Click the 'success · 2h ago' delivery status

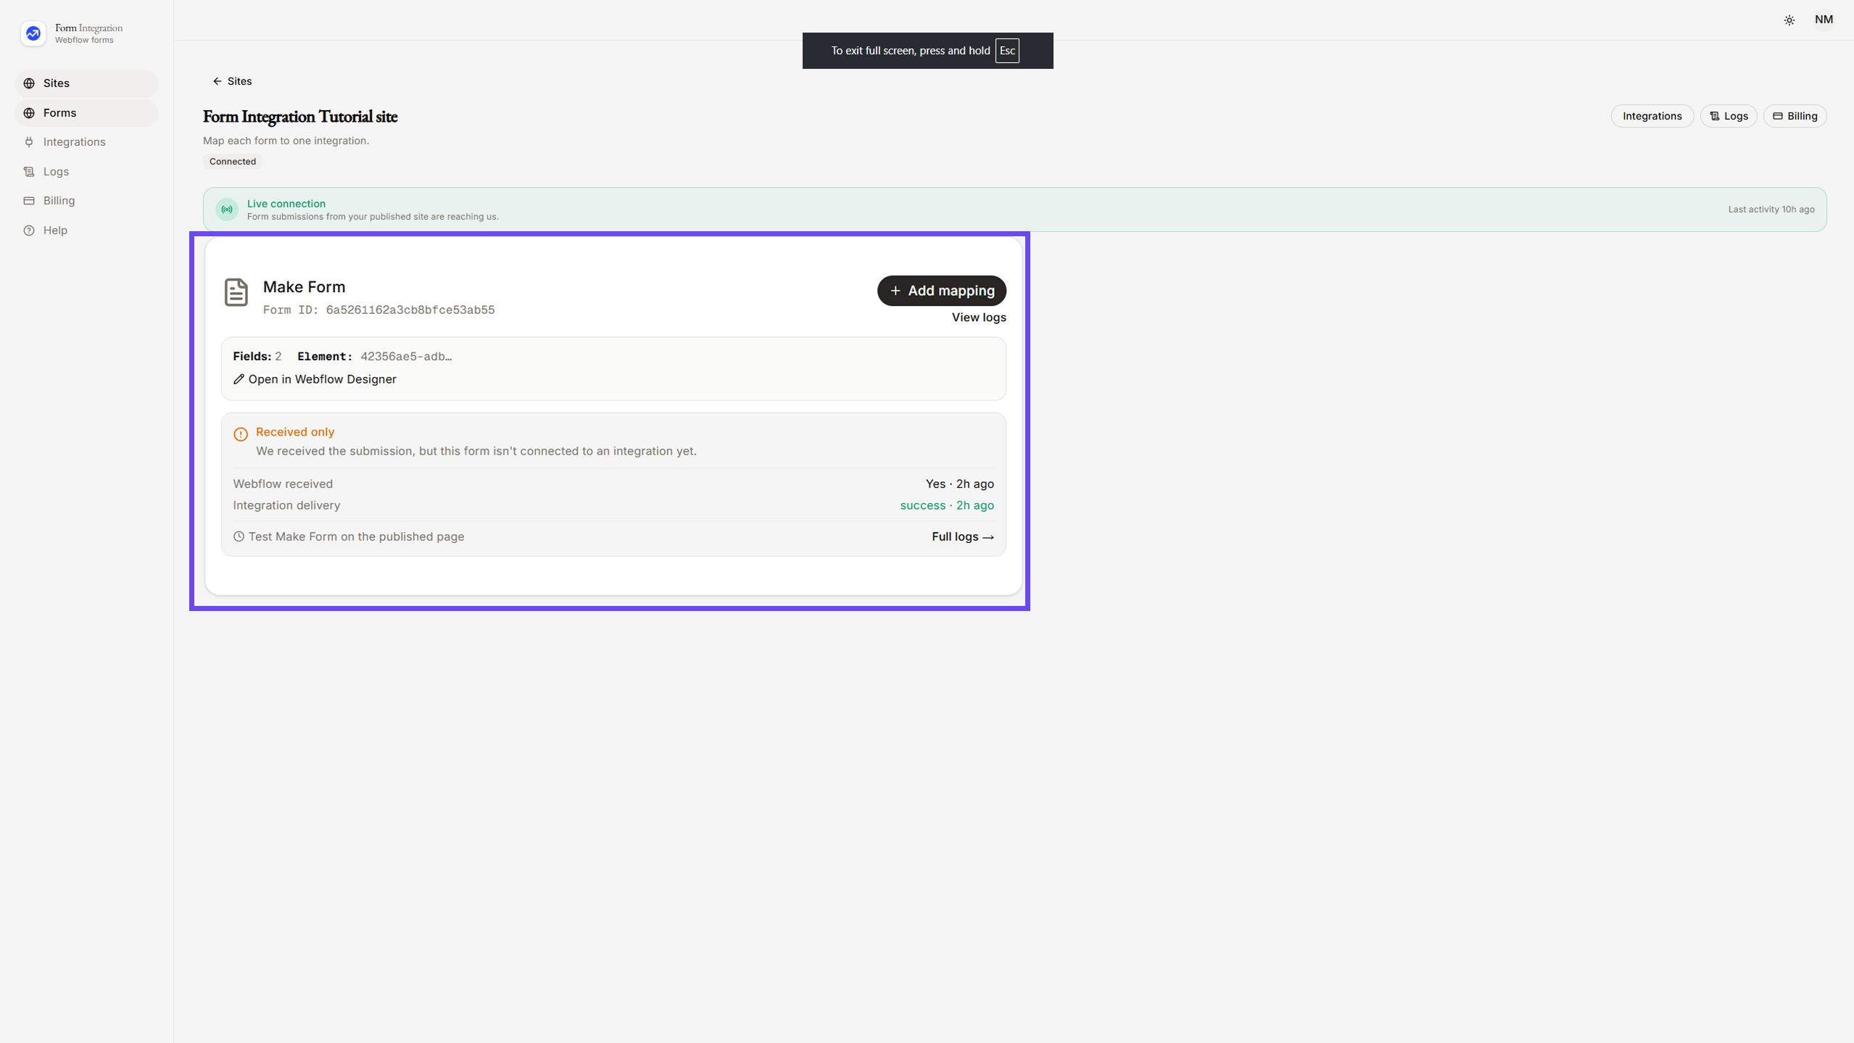947,505
